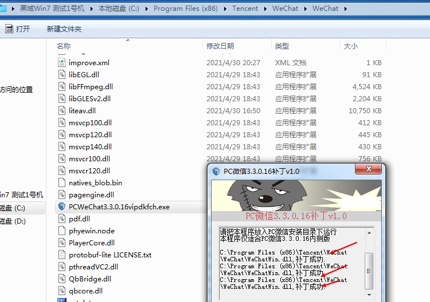This screenshot has height=302, width=430.
Task: Select the 测试1号机 computer node in sidebar
Action: tap(22, 195)
